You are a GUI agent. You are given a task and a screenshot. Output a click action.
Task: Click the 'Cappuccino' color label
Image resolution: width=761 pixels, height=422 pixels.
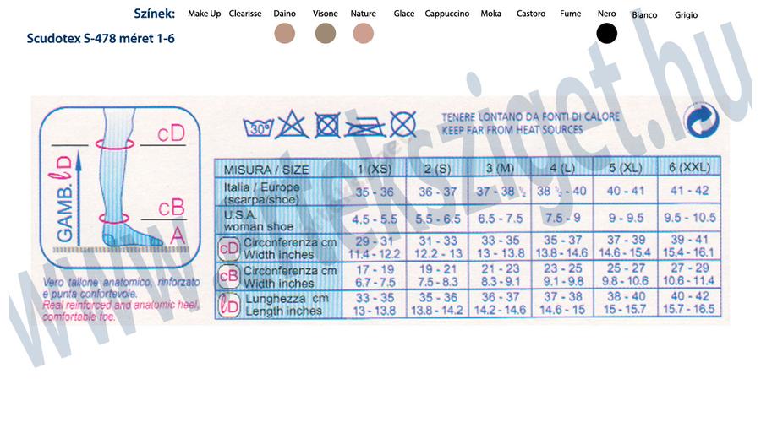point(447,14)
